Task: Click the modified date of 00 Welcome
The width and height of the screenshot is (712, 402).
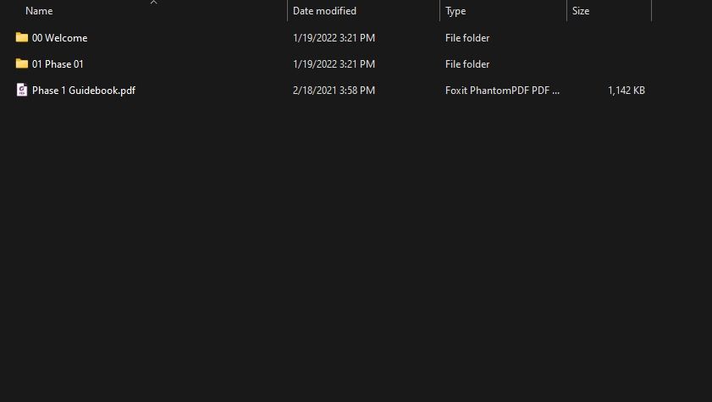Action: (334, 38)
